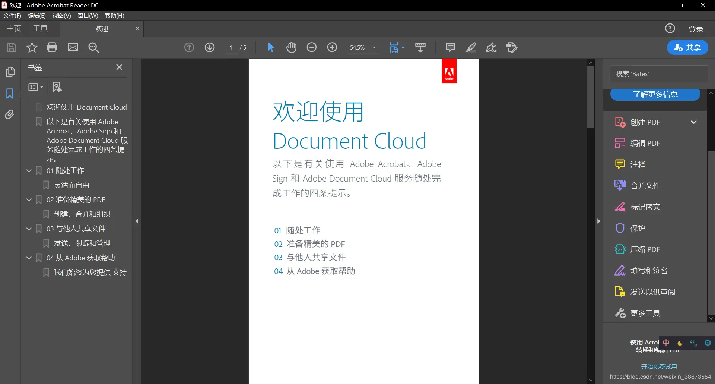
Task: Open the Page Thumbnails panel
Action: click(x=10, y=72)
